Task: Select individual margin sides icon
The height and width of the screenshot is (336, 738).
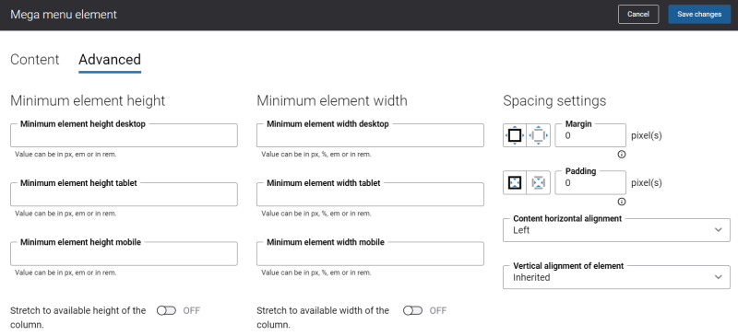Action: (539, 135)
